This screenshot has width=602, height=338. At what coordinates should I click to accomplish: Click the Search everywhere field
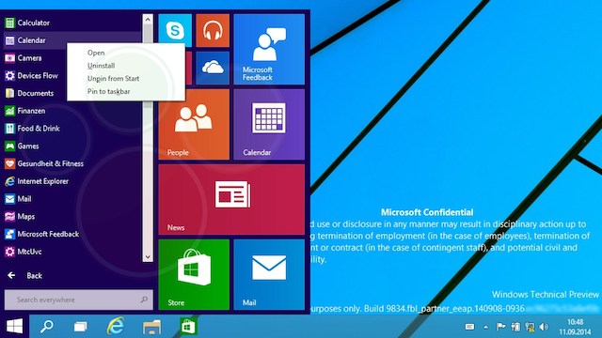pos(79,300)
